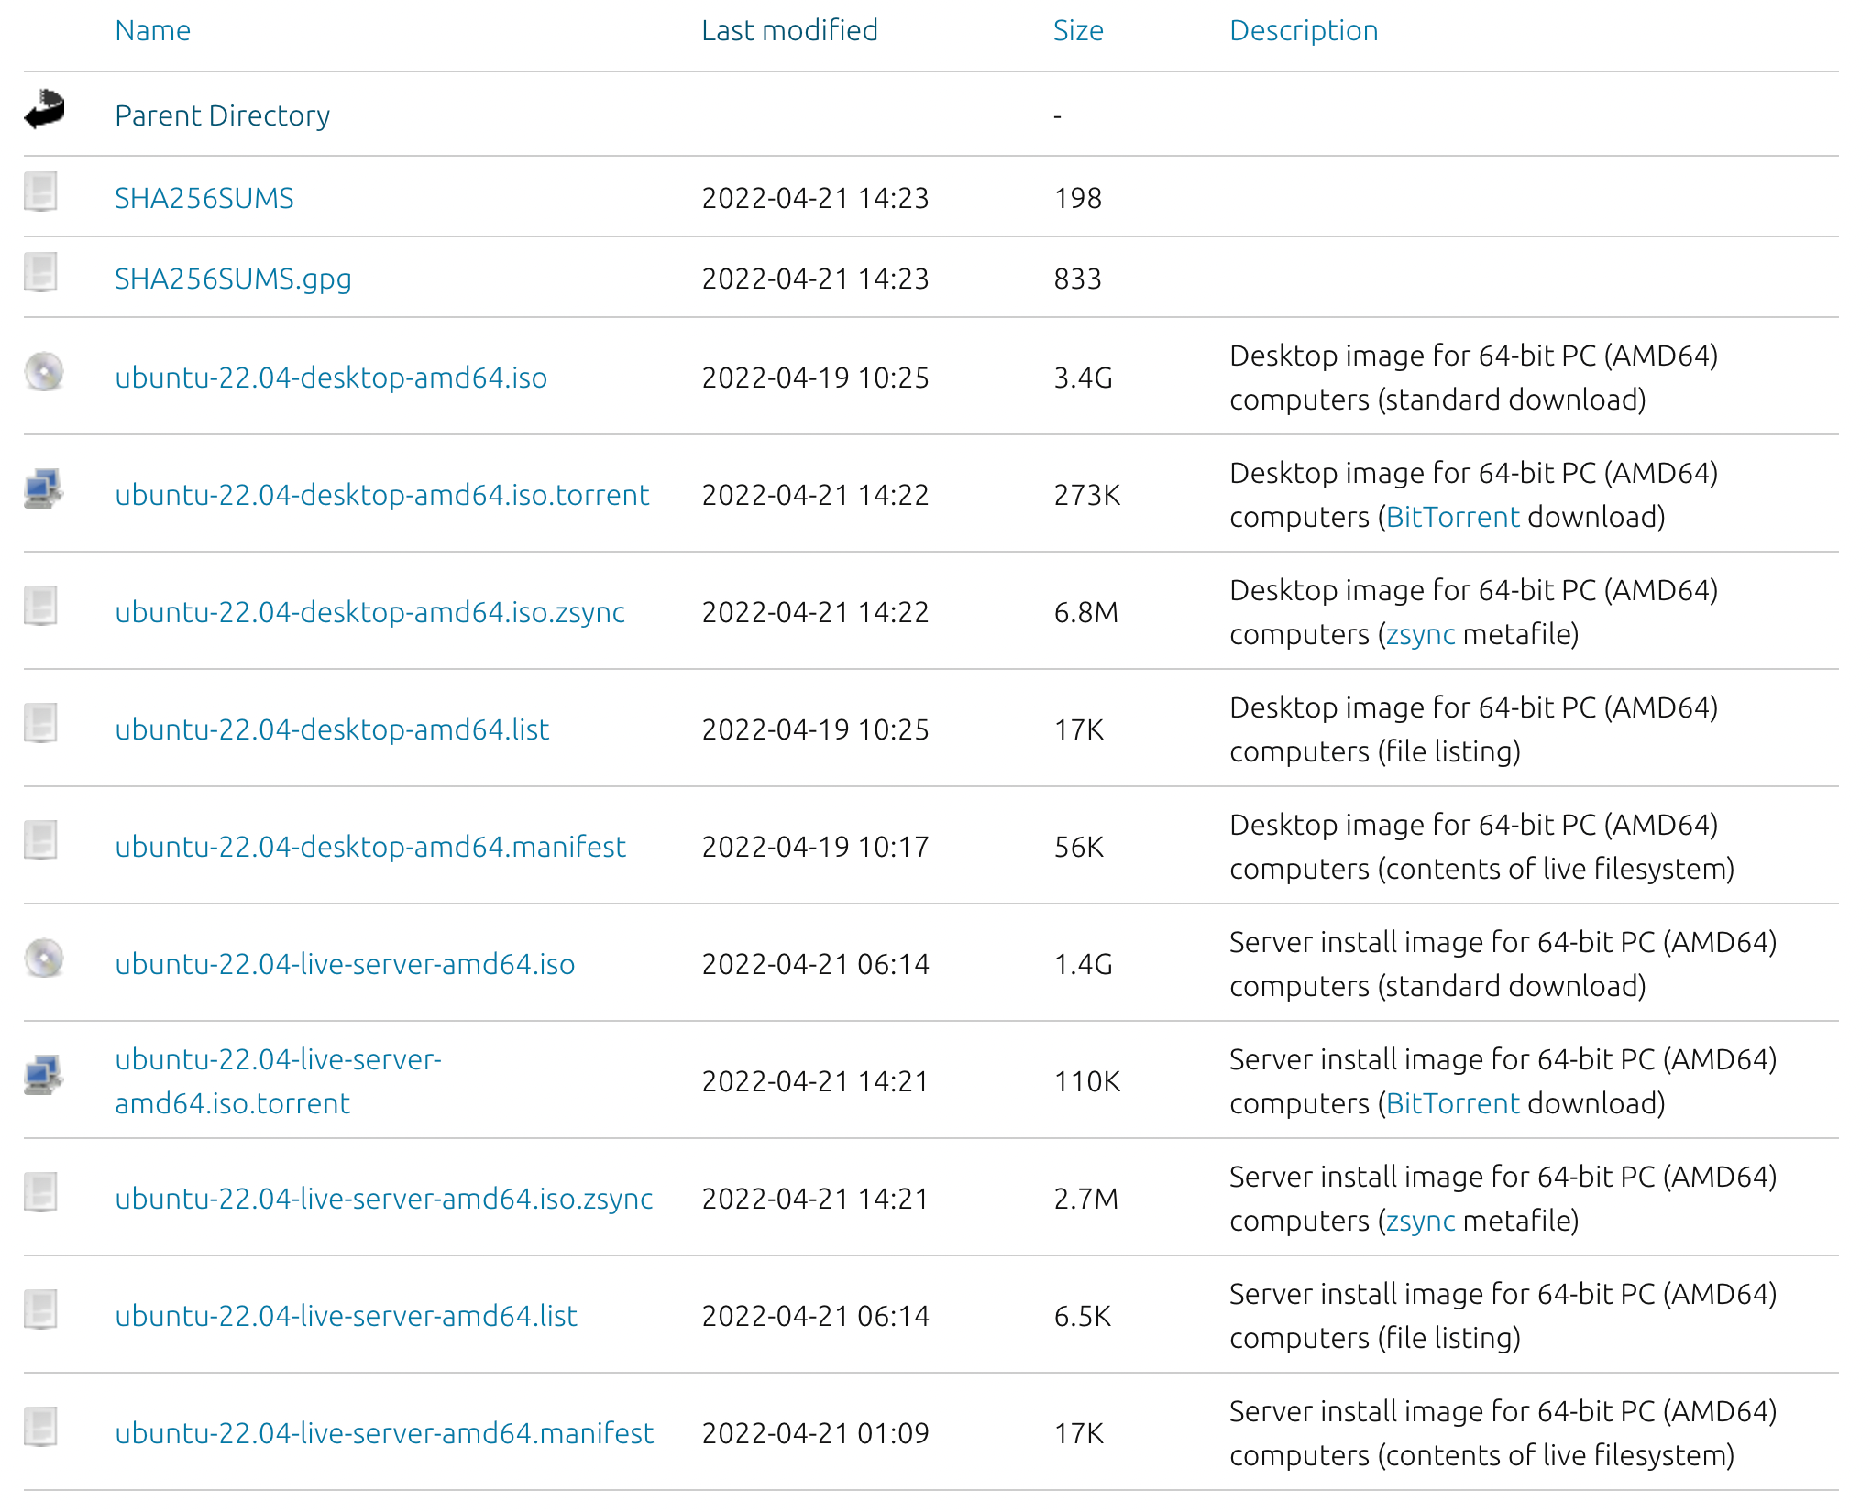The height and width of the screenshot is (1512, 1872).
Task: Open the SHA256SUMS file link
Action: click(204, 199)
